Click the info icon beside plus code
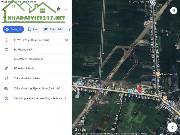Image resolution: width=180 pixels, height=135 pixels. [66, 40]
